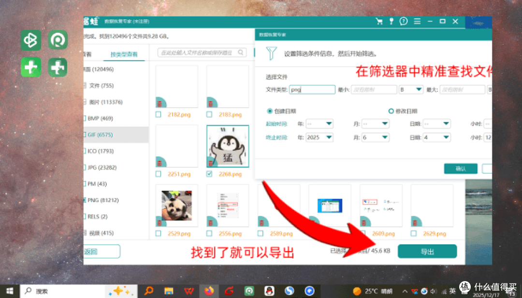Click the minimum size input field
This screenshot has height=298, width=522.
374,89
